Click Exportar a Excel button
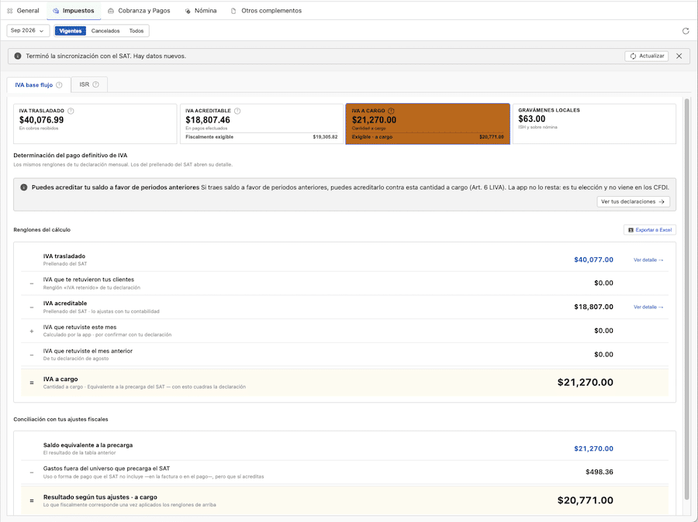Image resolution: width=698 pixels, height=522 pixels. [650, 230]
